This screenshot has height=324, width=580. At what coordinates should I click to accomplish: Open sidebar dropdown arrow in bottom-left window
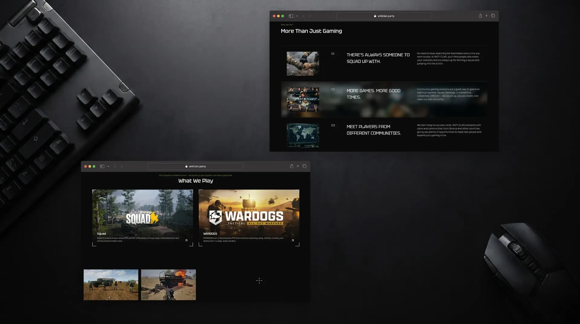[x=108, y=167]
